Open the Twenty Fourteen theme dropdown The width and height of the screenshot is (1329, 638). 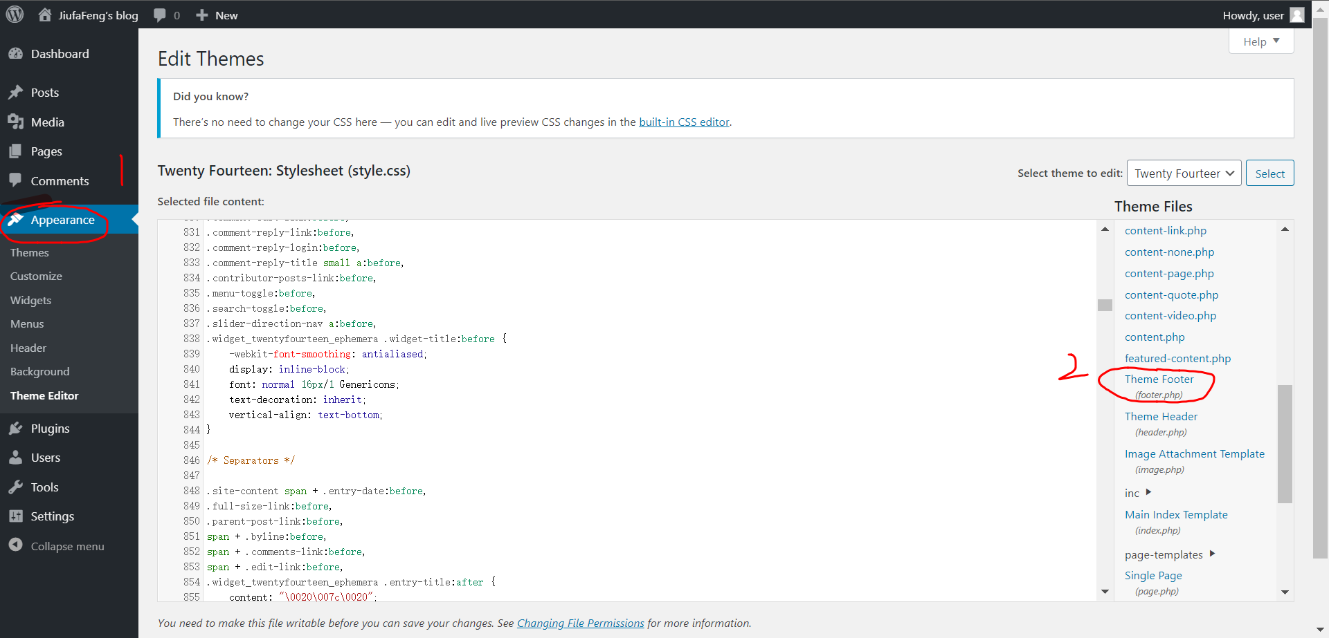point(1184,173)
